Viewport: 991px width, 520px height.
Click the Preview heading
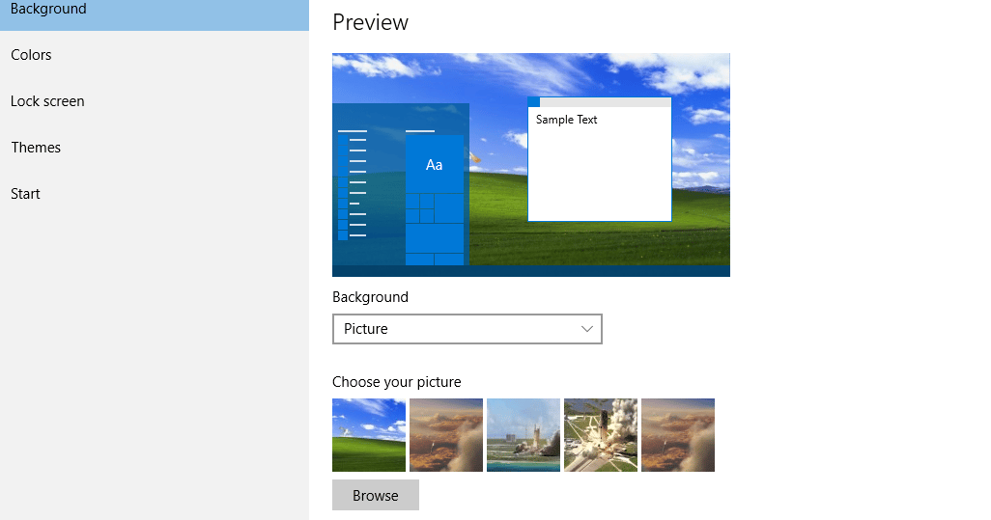click(x=370, y=23)
